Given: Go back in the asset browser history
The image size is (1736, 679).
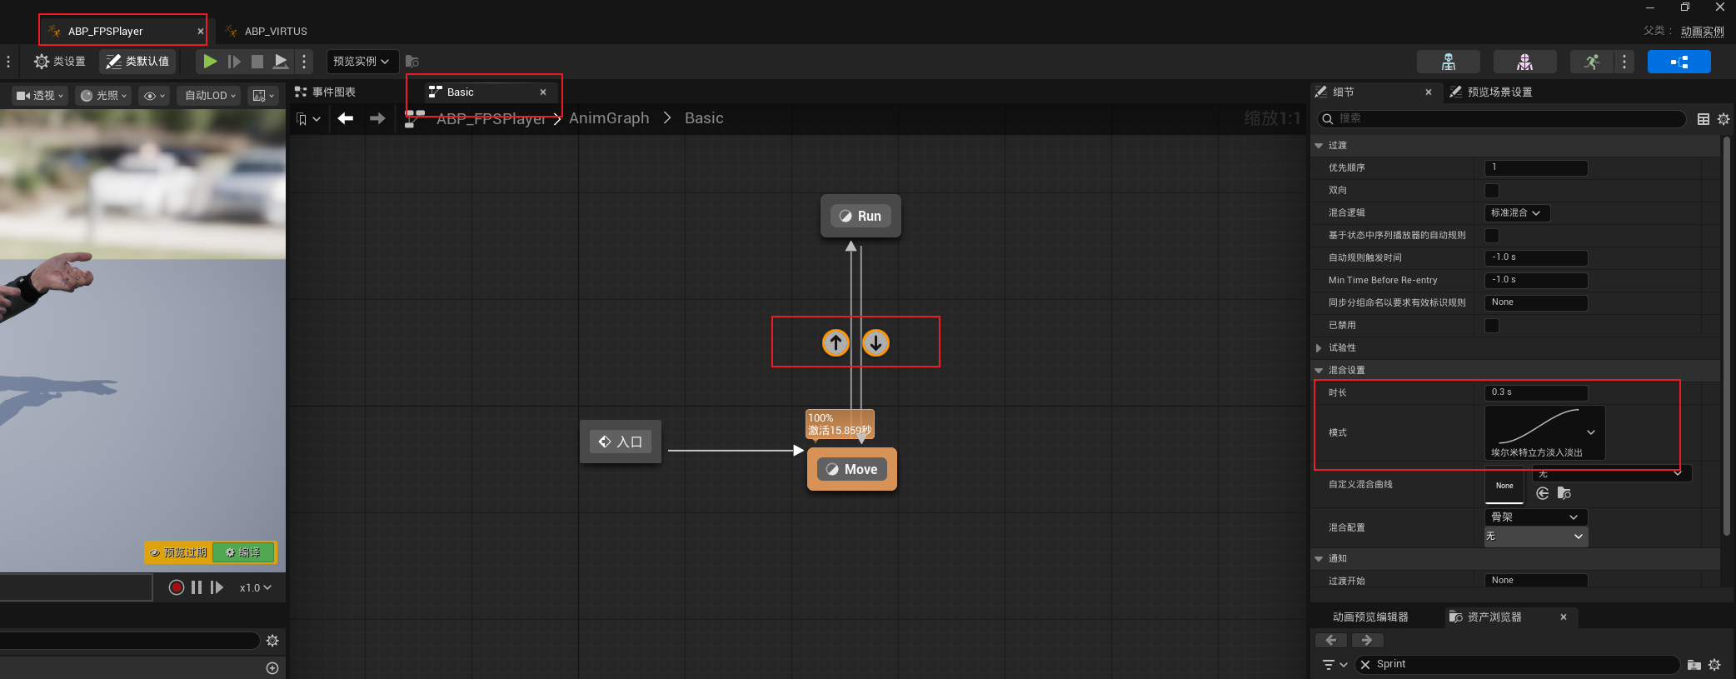Looking at the screenshot, I should click(1331, 640).
